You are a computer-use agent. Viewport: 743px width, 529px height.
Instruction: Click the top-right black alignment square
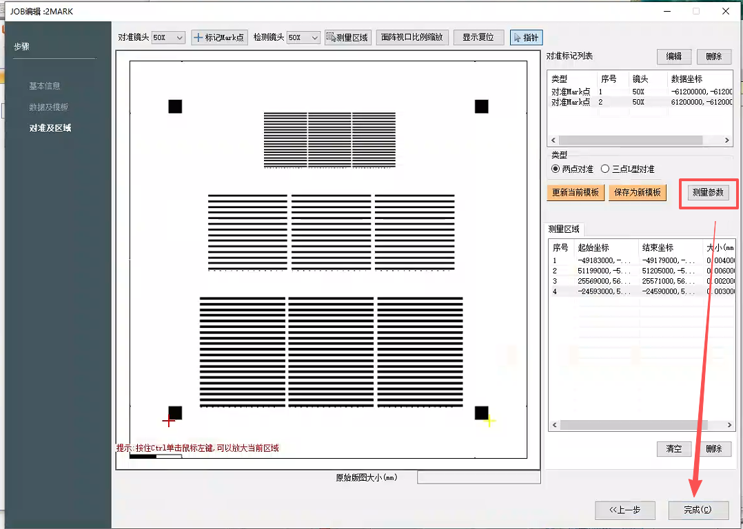click(x=481, y=106)
